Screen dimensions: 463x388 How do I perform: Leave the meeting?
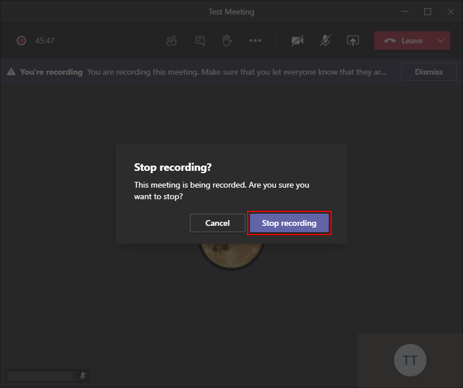403,41
